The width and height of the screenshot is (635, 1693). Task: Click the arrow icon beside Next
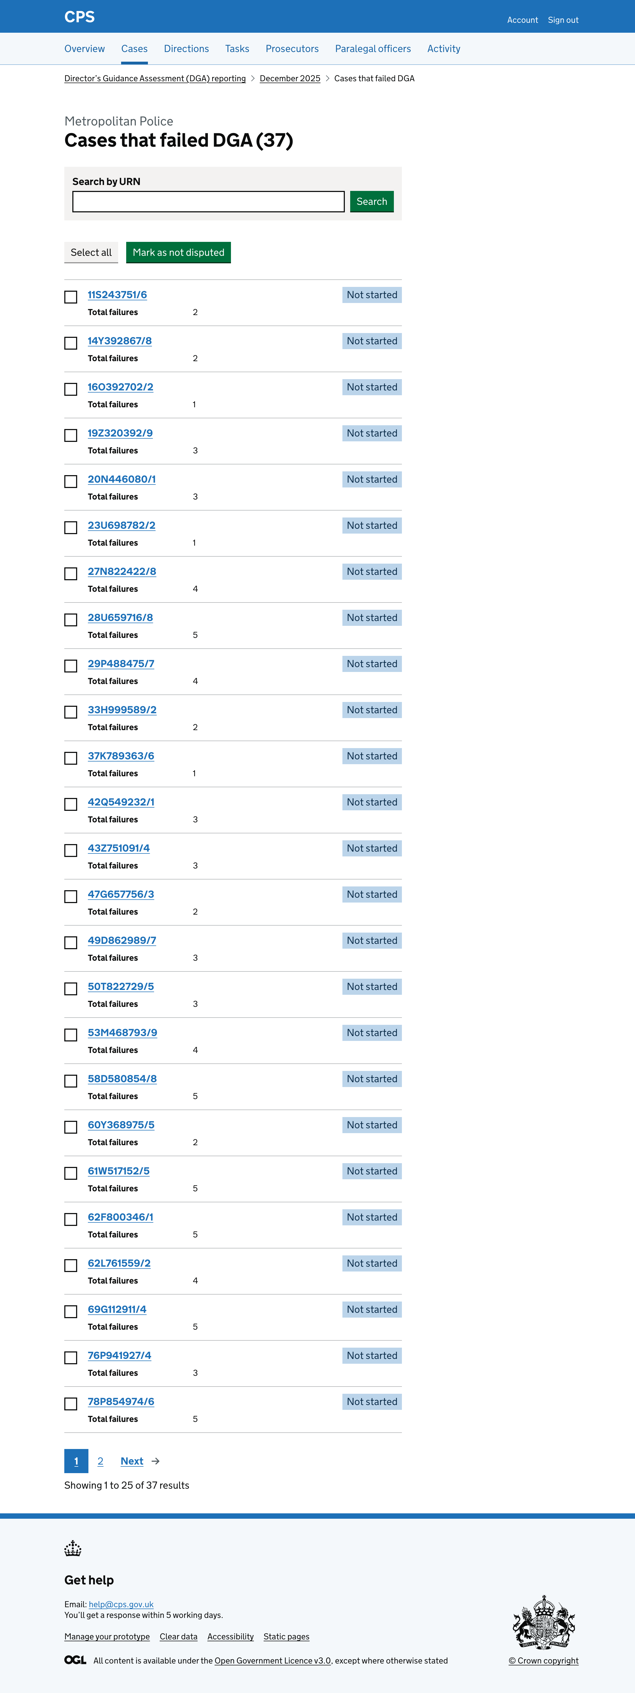tap(156, 1461)
